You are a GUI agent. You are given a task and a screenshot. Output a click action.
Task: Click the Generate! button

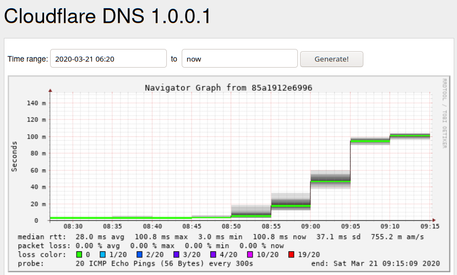tap(331, 59)
